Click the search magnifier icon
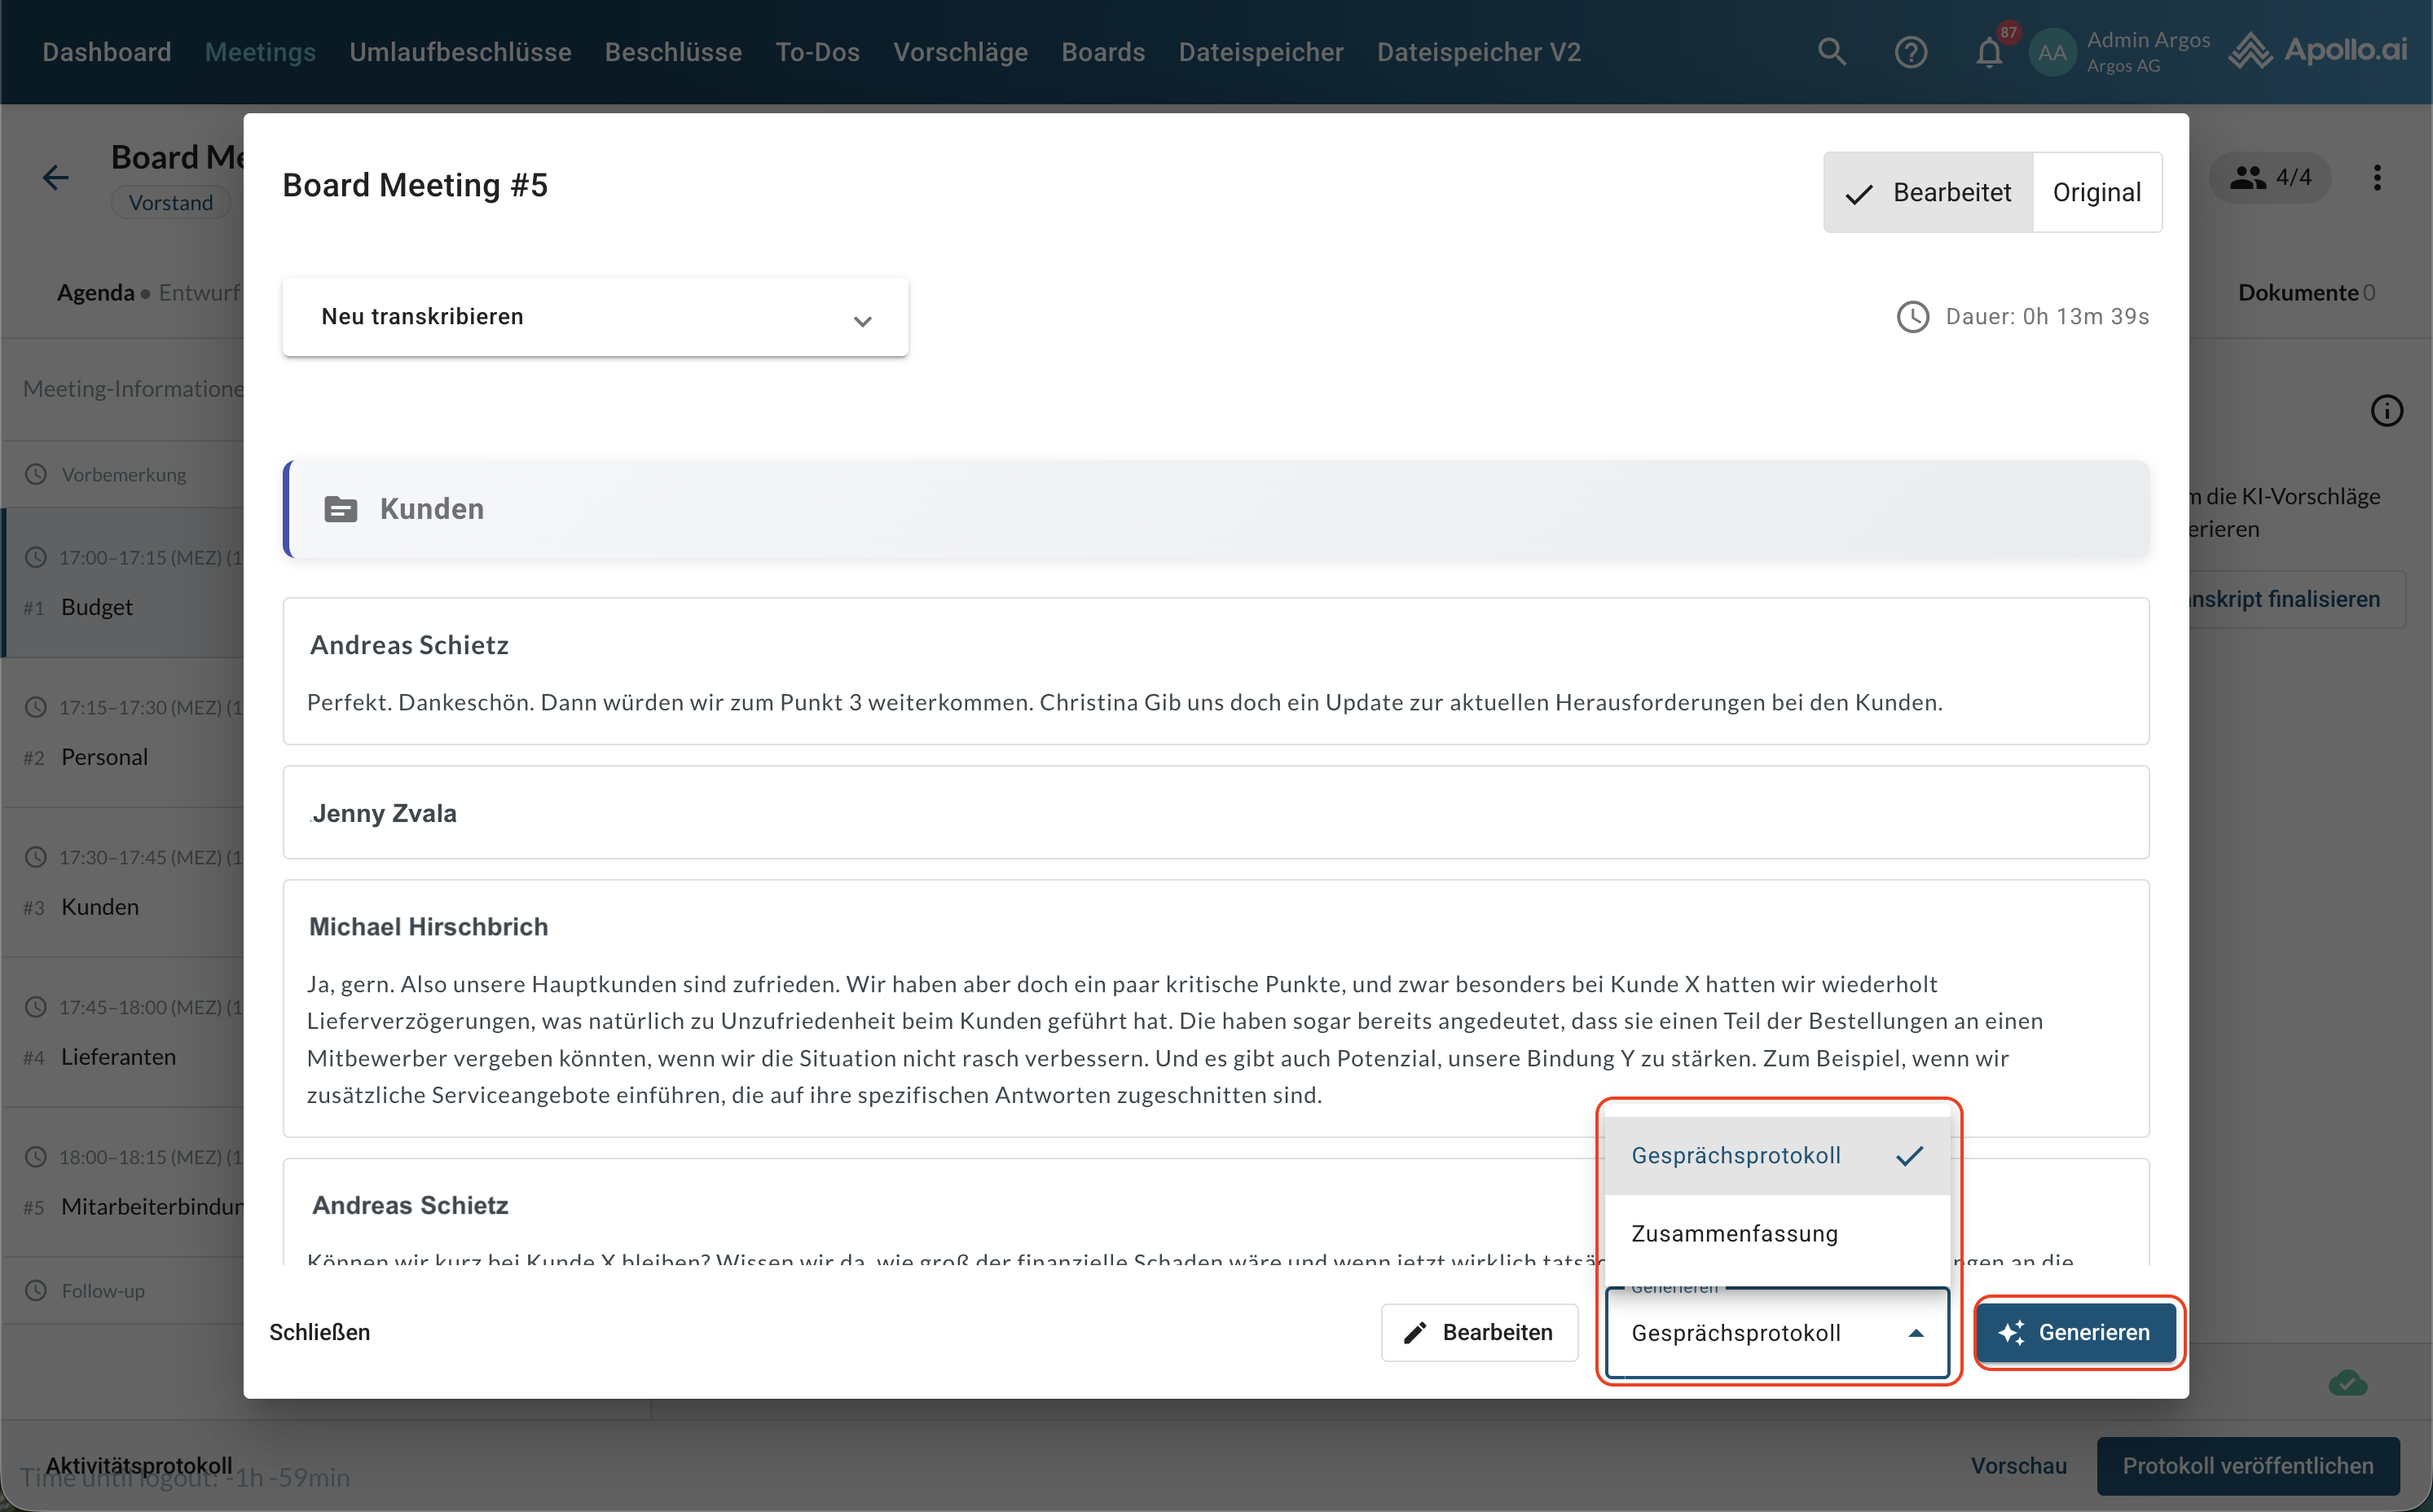Viewport: 2433px width, 1512px height. click(1831, 52)
